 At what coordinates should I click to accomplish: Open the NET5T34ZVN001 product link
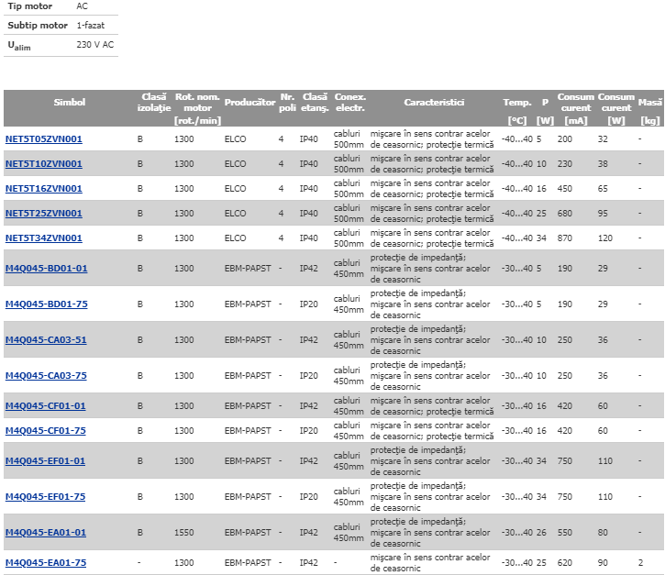44,238
